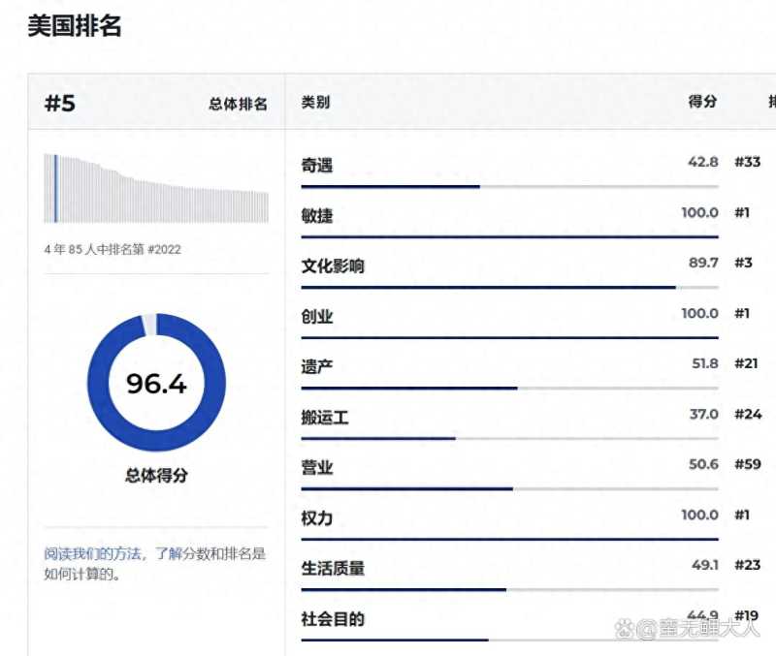This screenshot has width=776, height=656.
Task: Click the 搬运工 score progress bar
Action: click(509, 438)
